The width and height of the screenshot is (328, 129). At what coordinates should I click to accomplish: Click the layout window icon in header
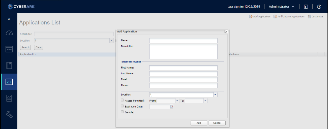pyautogui.click(x=306, y=7)
